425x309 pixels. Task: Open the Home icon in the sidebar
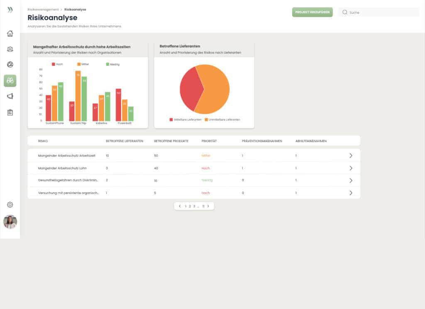(10, 34)
